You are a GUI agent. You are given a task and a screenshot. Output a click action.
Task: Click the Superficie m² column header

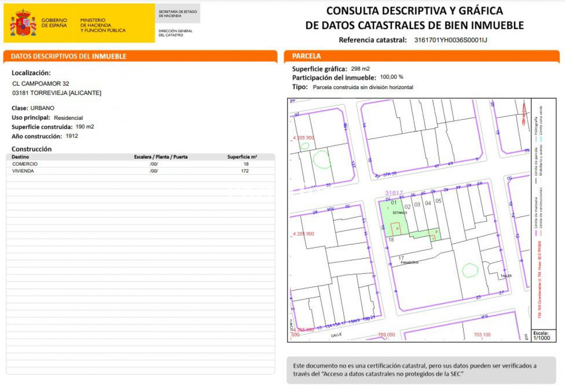coord(242,157)
